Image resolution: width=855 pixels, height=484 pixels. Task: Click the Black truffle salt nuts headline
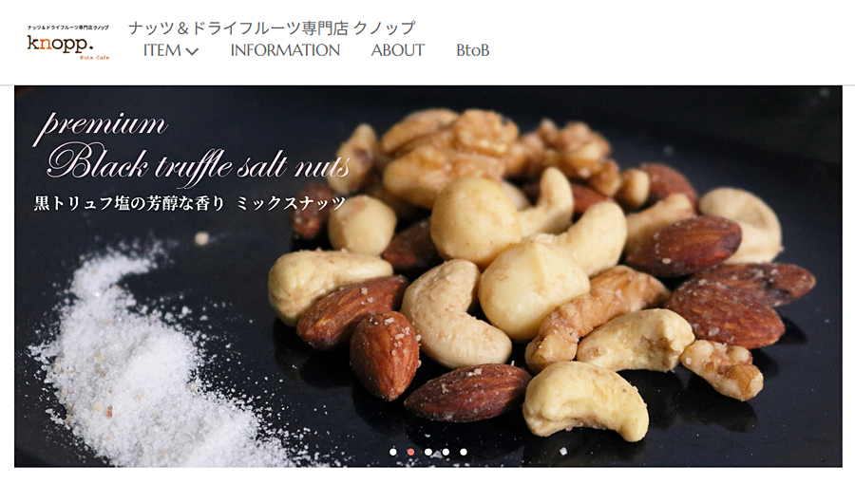click(x=199, y=162)
